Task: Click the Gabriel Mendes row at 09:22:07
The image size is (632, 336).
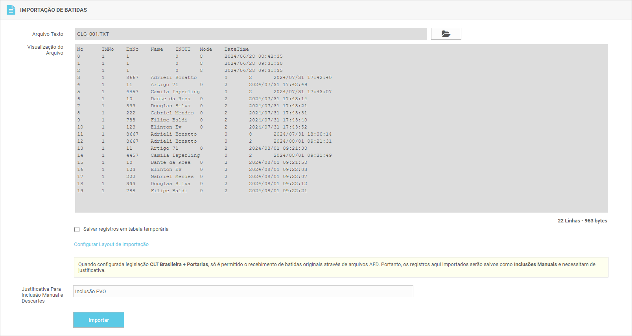Action: [x=192, y=176]
